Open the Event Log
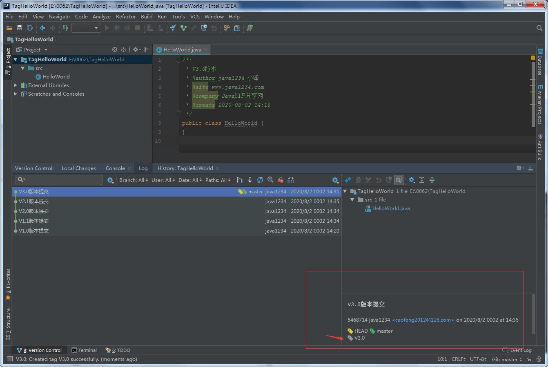The image size is (548, 367). 517,350
